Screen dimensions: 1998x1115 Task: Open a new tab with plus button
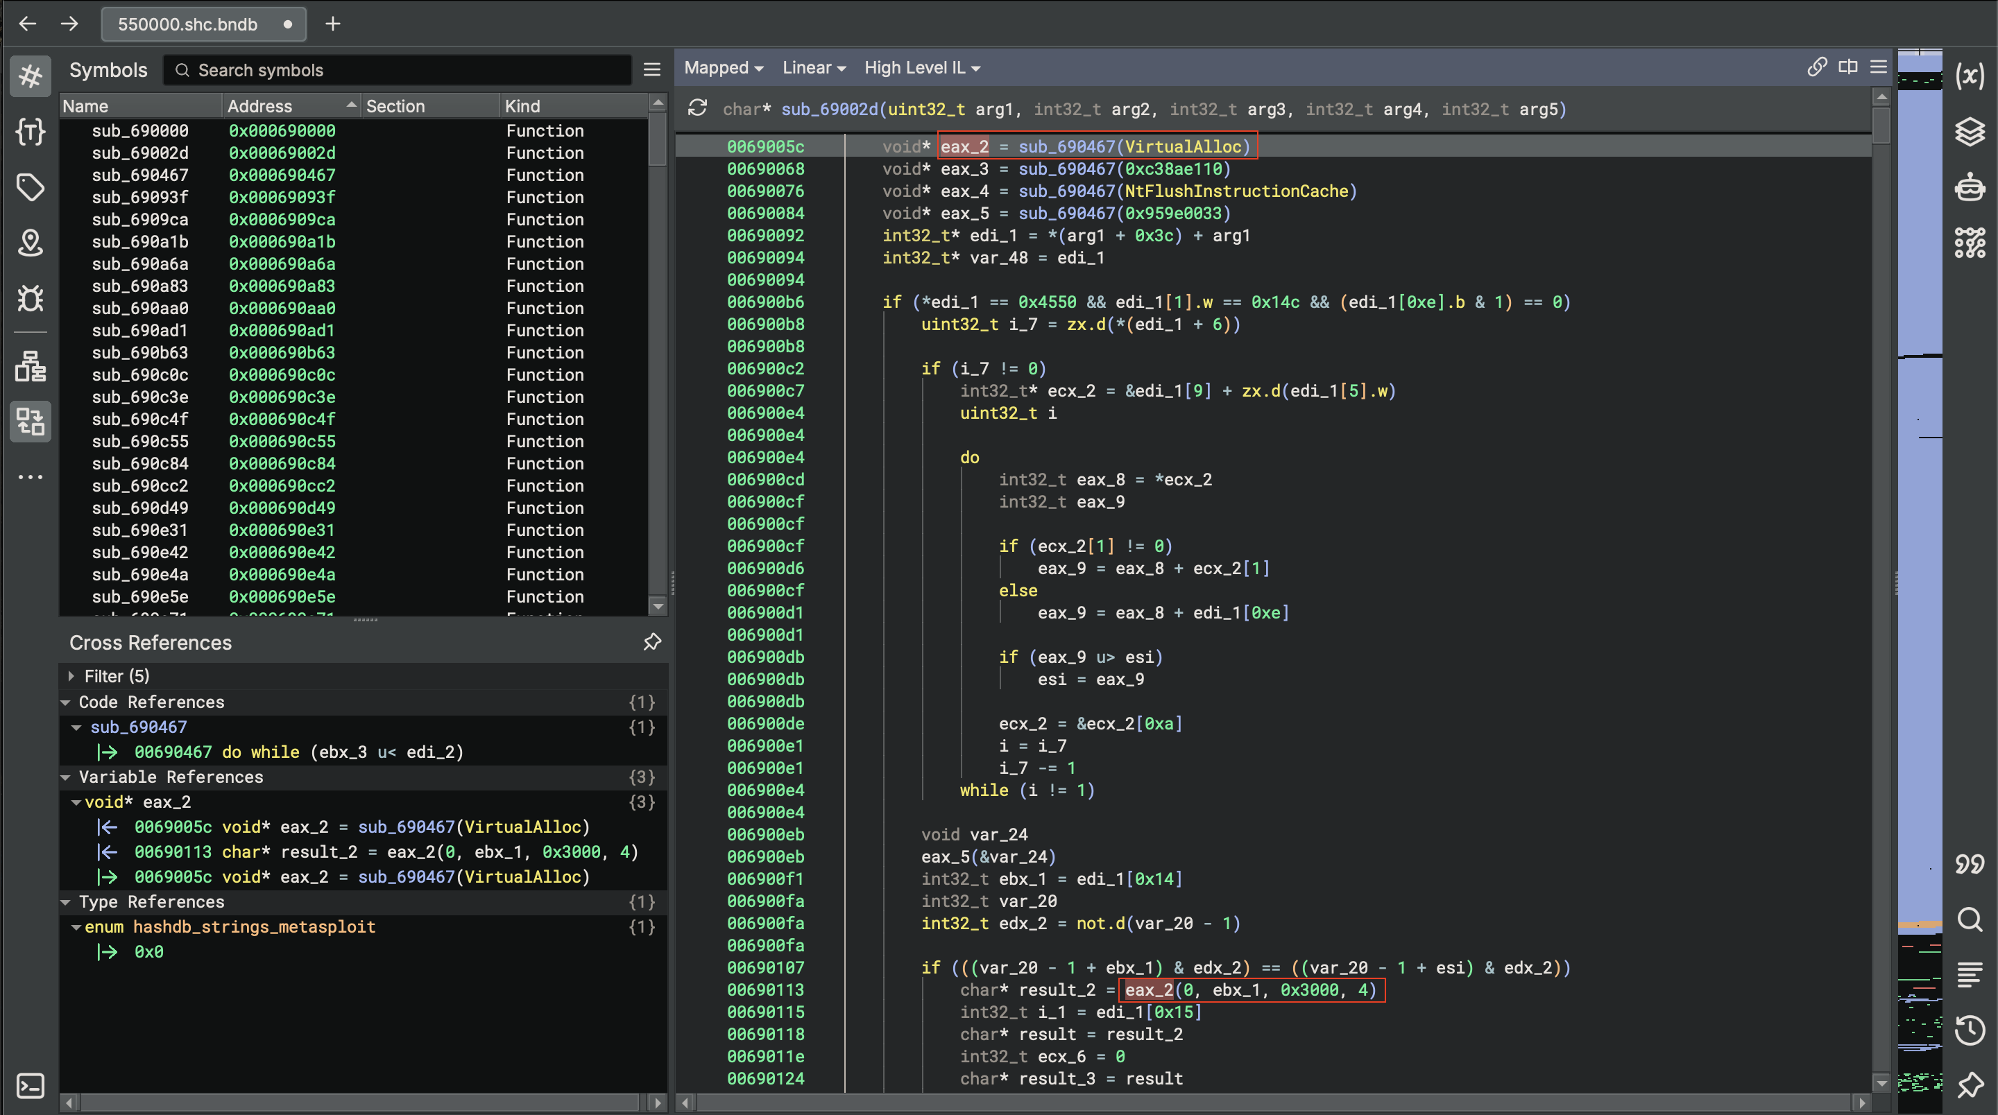point(333,24)
